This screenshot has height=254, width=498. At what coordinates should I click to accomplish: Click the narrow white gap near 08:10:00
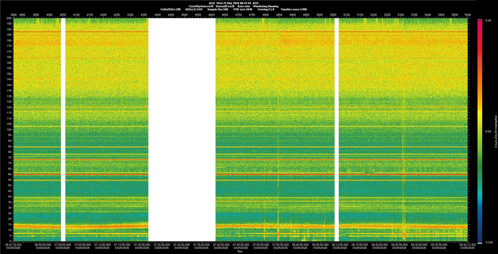(x=337, y=130)
